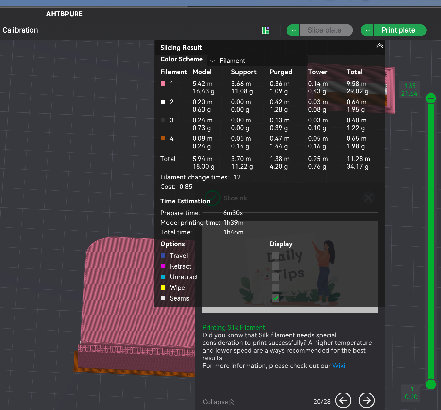The height and width of the screenshot is (410, 441).
Task: Open the Wiki link in tips
Action: [x=338, y=366]
